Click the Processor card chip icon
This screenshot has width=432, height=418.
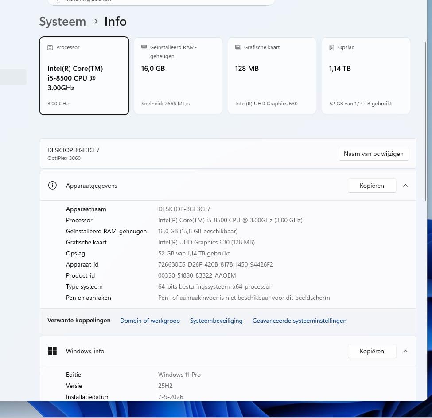tap(50, 47)
